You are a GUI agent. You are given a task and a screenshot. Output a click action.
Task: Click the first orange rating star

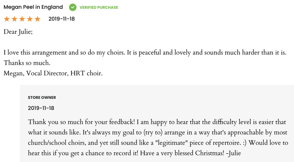pos(7,19)
